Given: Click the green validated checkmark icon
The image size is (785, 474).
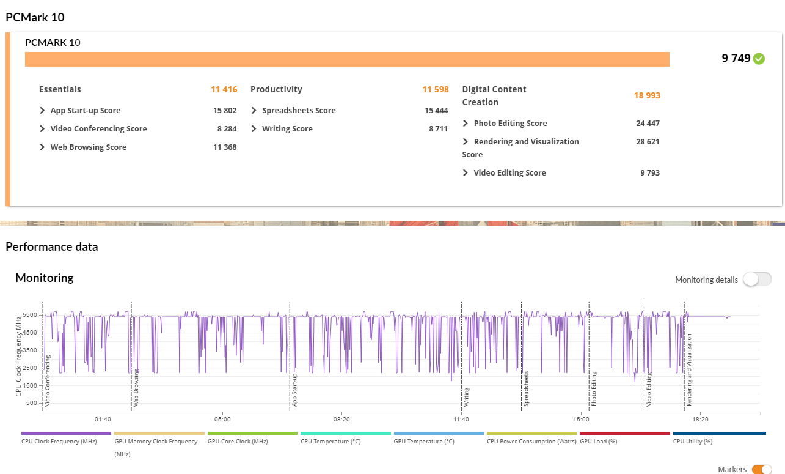Looking at the screenshot, I should click(x=759, y=59).
